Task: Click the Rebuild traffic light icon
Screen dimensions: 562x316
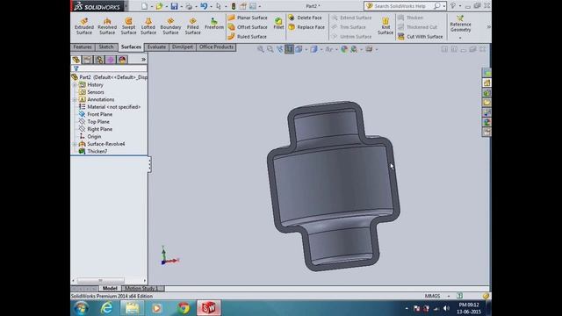Action: [234, 6]
